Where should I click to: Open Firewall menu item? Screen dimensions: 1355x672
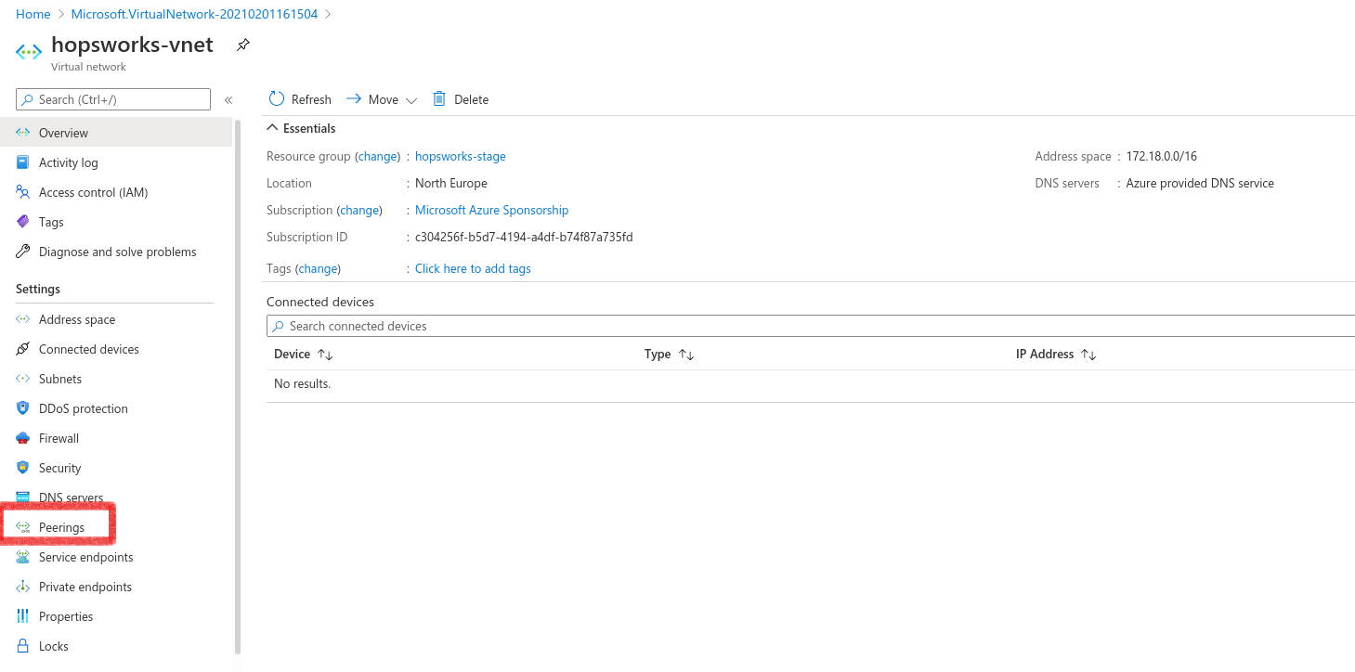point(116,438)
